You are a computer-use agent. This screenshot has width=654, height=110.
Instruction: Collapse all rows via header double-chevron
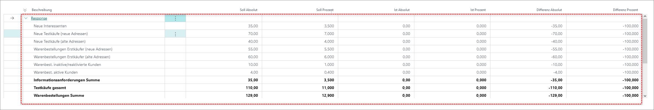click(x=25, y=10)
